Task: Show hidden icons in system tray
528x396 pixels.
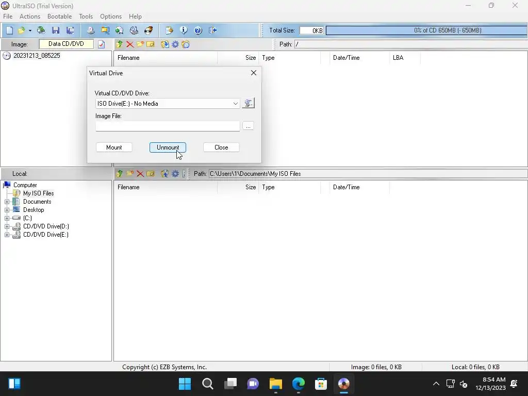Action: pos(436,384)
